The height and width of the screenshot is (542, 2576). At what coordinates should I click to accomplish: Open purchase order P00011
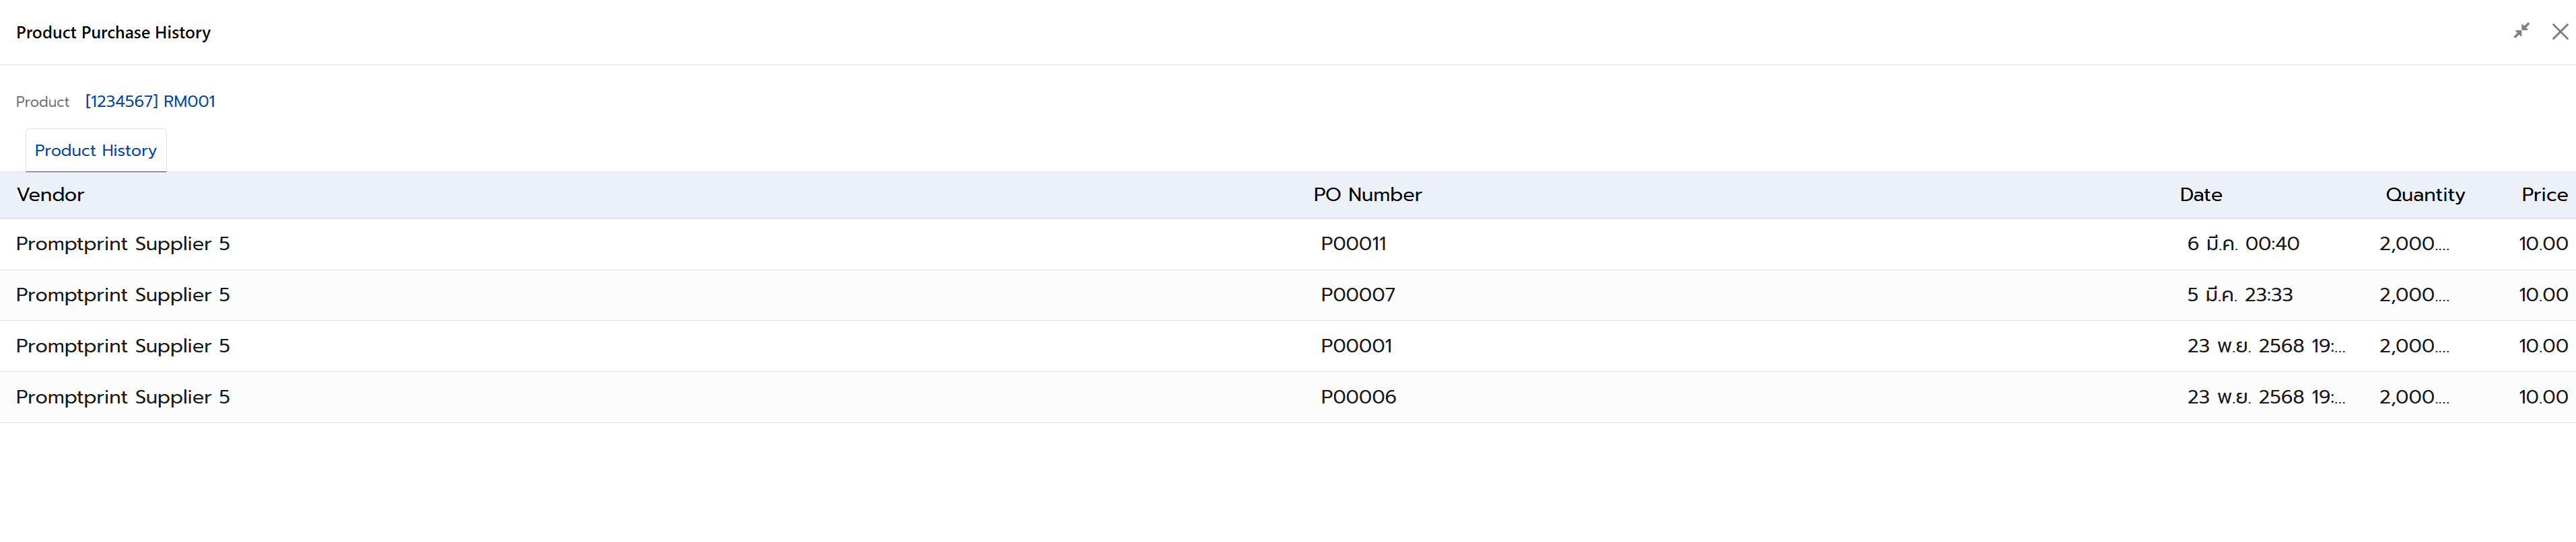[x=1353, y=243]
